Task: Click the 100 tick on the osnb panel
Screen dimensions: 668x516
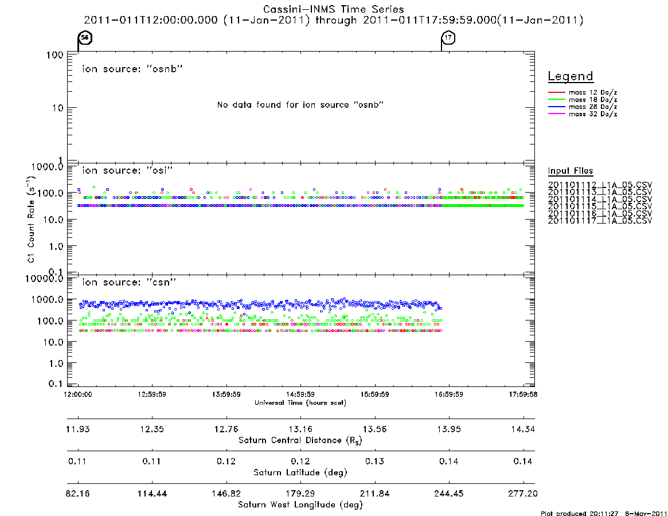Action: pos(55,55)
